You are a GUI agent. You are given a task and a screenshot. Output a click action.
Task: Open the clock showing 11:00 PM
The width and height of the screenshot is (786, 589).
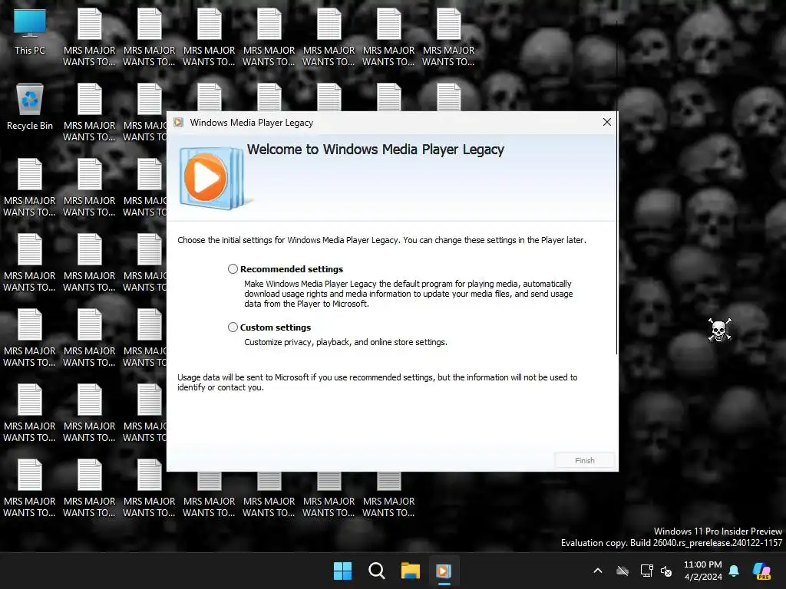[703, 571]
